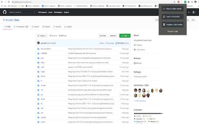Open commits history count link
Screen dimensions: 199x124
point(122,43)
